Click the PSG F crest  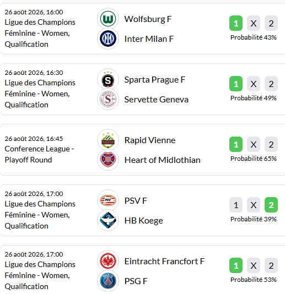(x=108, y=281)
